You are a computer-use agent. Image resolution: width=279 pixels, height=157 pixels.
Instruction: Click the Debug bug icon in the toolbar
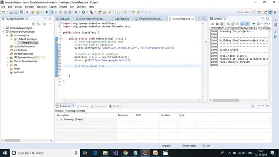pos(76,12)
